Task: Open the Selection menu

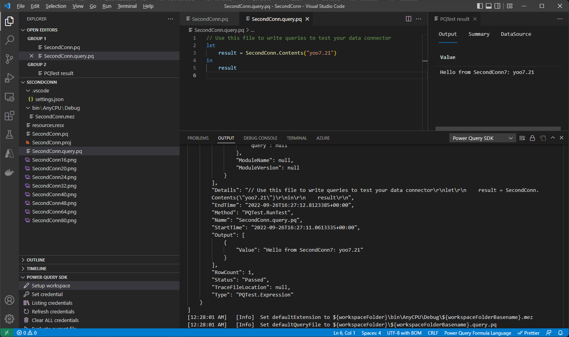Action: click(x=56, y=6)
